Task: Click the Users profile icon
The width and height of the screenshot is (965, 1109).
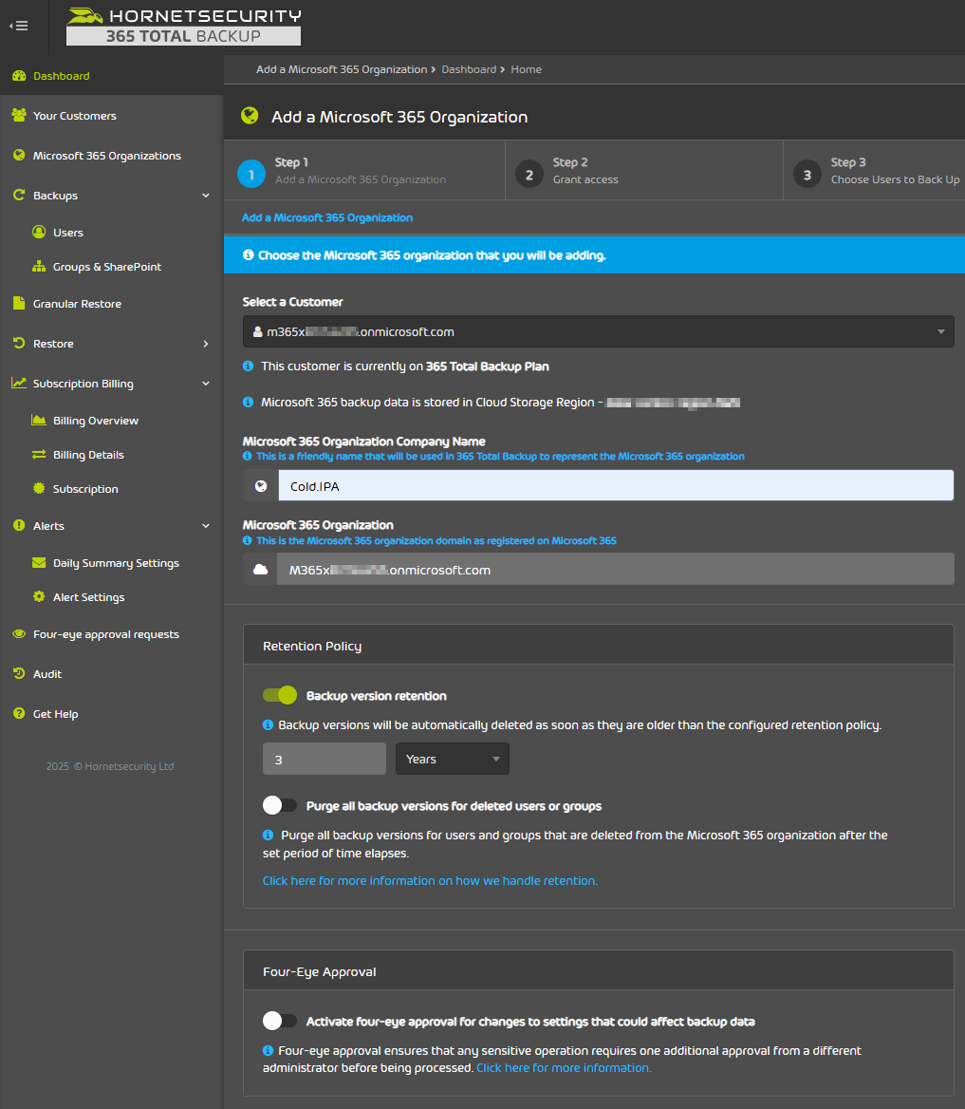Action: 39,232
